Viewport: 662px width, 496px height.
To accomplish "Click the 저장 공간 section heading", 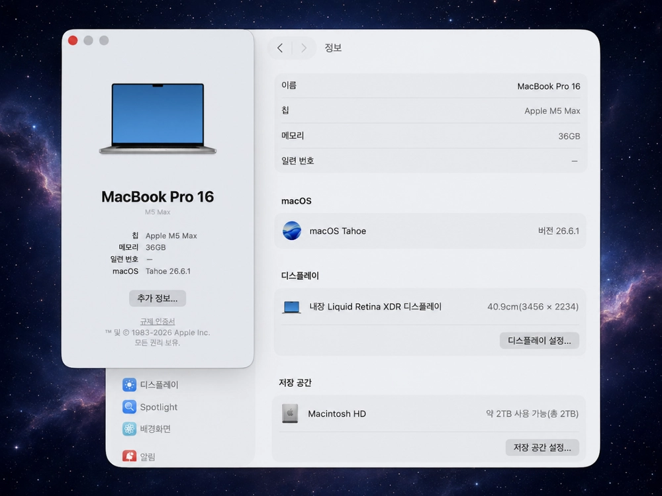I will tap(295, 382).
